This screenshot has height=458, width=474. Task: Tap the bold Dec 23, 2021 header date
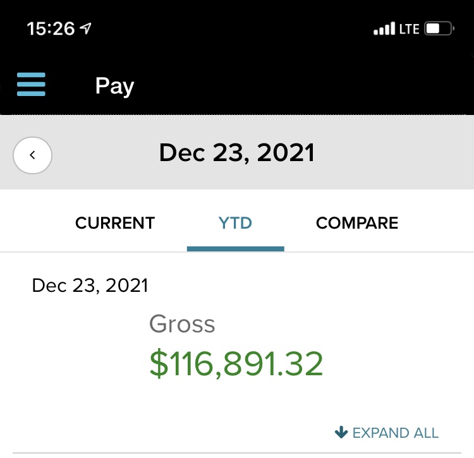pos(237,153)
